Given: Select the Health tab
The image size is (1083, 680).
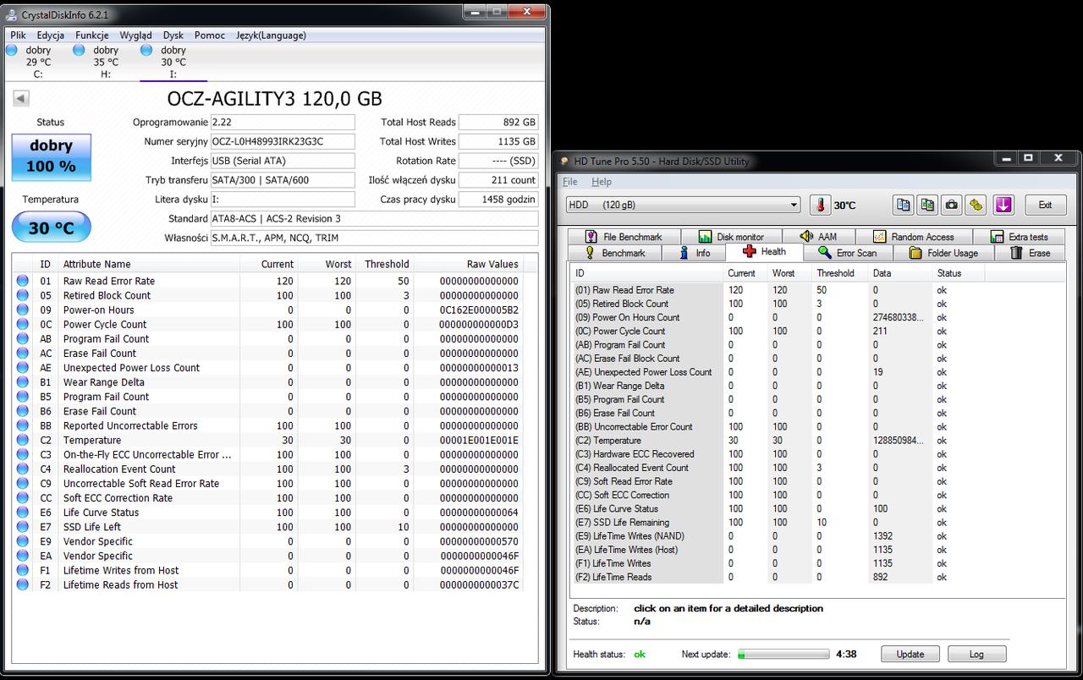Looking at the screenshot, I should tap(764, 251).
